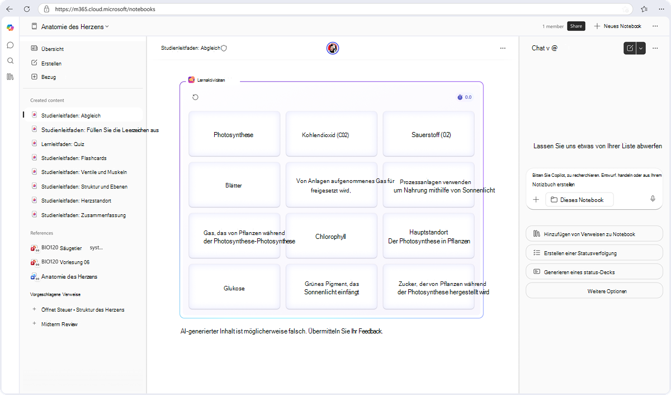Select the Photosynthese card
Screen dimensions: 671x395
pyautogui.click(x=234, y=134)
